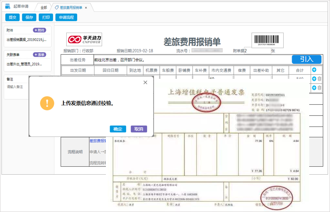Click the 合计 column header
This screenshot has height=212, width=330.
tap(300, 70)
